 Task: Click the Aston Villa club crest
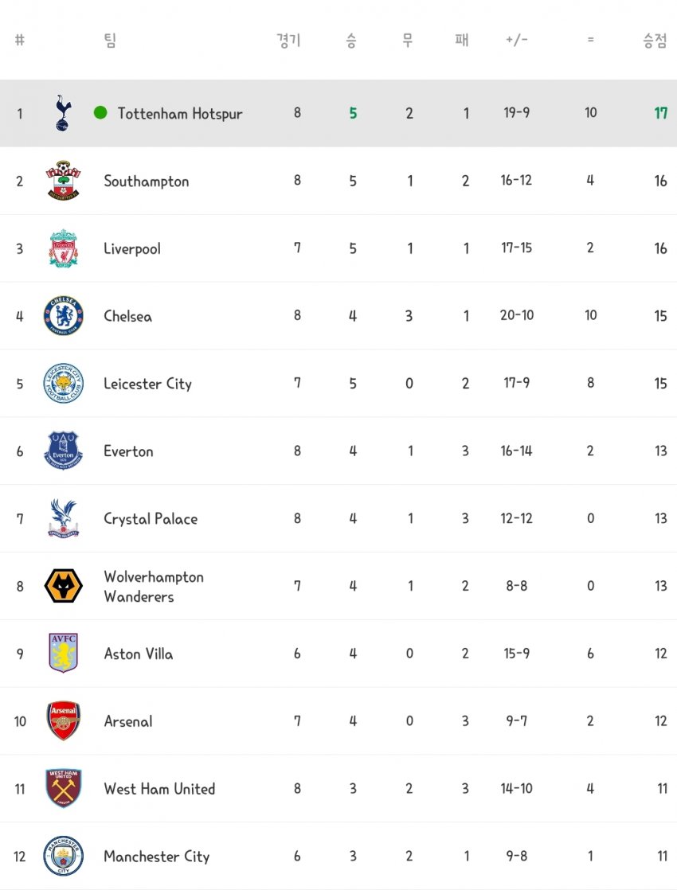[x=63, y=654]
